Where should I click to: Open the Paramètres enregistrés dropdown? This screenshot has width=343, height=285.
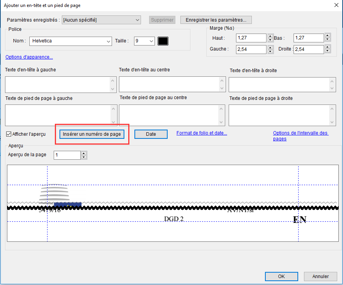(102, 20)
